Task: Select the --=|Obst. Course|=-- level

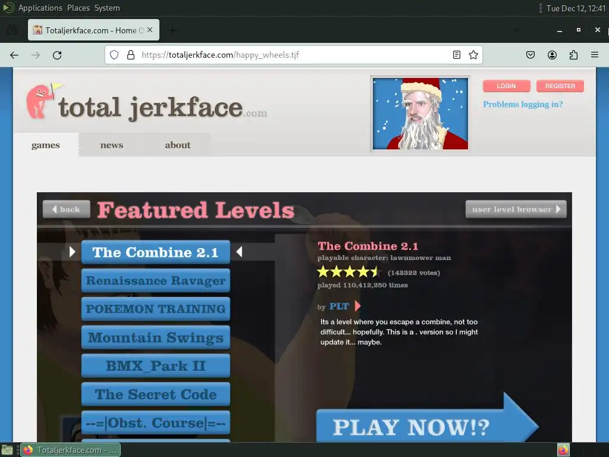Action: [156, 422]
